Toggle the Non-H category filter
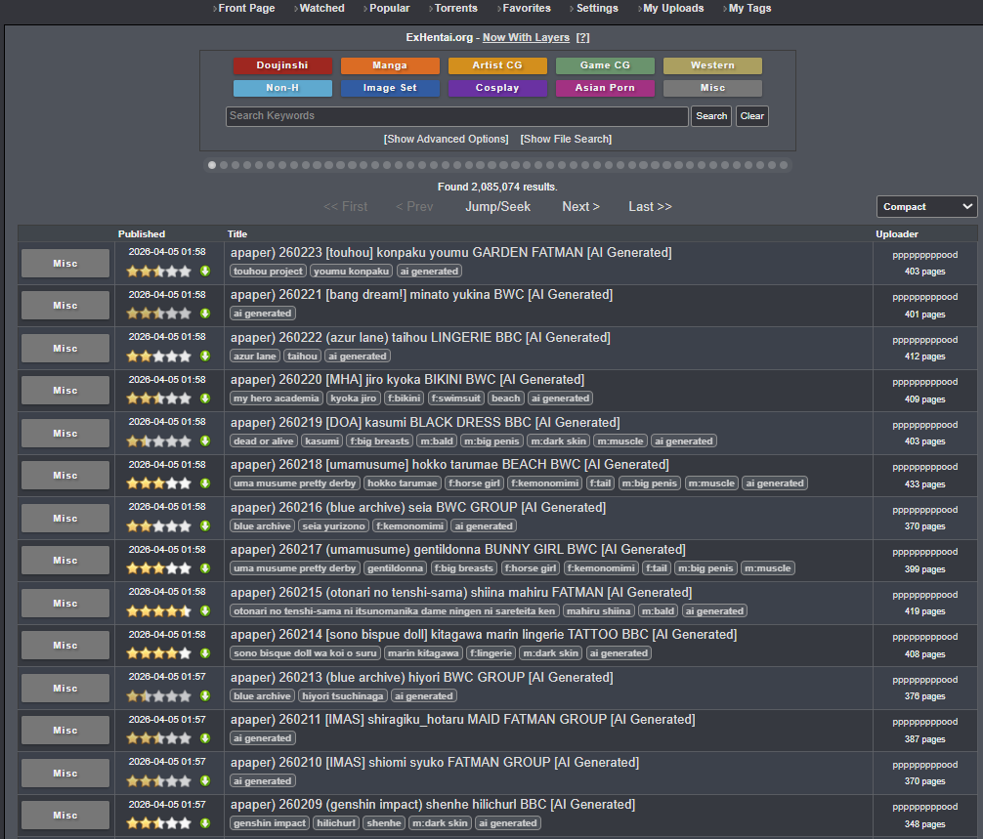983x839 pixels. [282, 88]
